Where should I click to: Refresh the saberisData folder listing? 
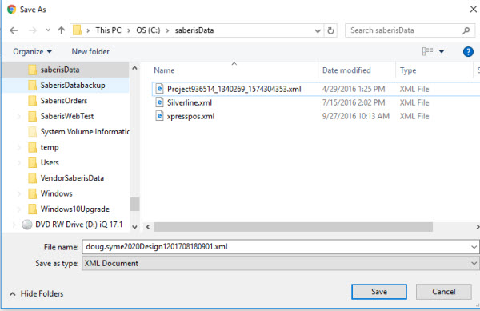coord(330,30)
